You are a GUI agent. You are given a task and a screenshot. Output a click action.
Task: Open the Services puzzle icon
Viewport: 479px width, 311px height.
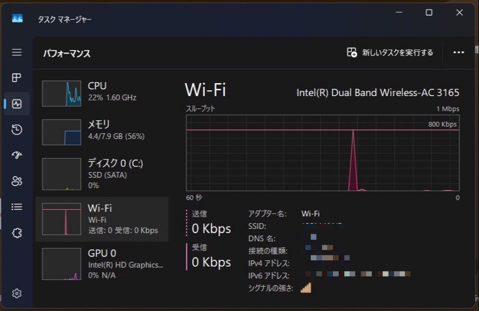pos(17,233)
